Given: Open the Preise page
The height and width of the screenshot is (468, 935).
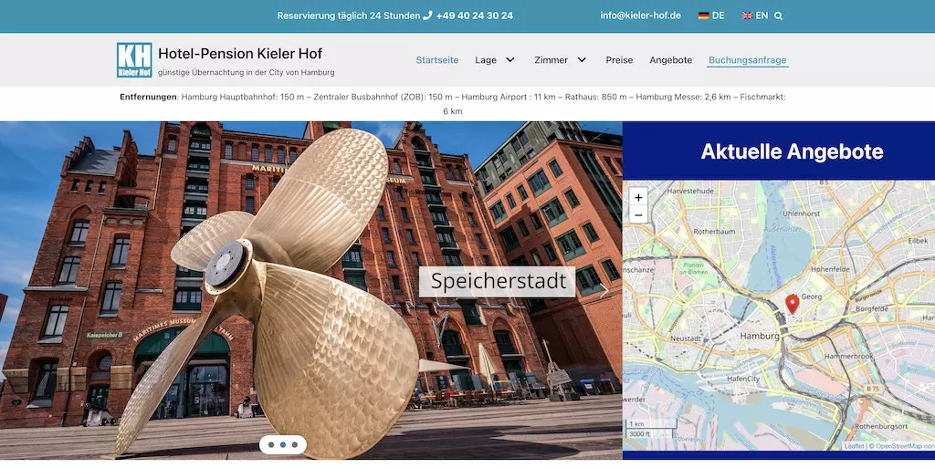Looking at the screenshot, I should tap(619, 60).
